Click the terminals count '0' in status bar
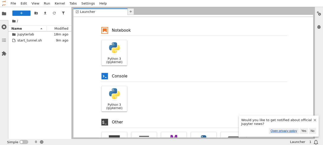 click(x=36, y=142)
